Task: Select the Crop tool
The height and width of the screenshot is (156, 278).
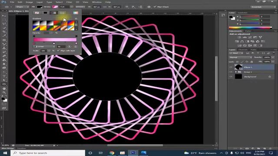Action: click(4, 32)
